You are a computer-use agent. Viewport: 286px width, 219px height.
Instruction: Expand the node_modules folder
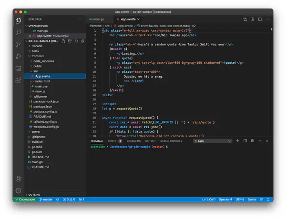43,61
